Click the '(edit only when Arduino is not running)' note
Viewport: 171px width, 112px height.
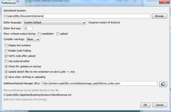point(25,99)
